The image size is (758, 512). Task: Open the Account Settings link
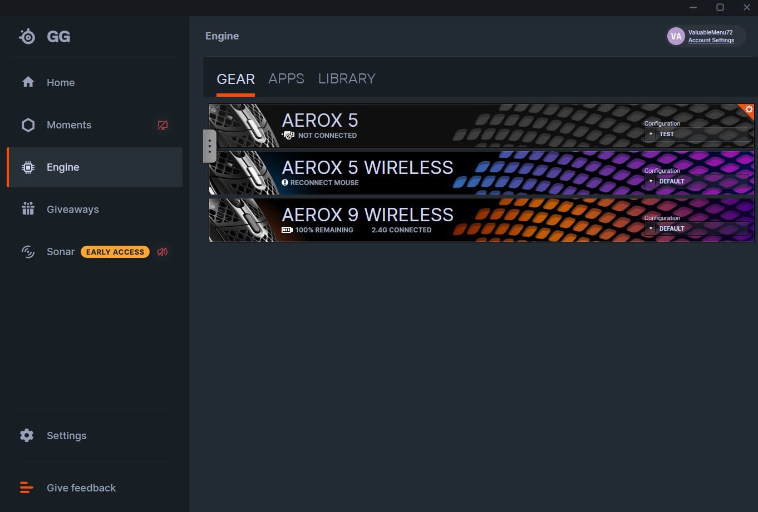click(711, 41)
